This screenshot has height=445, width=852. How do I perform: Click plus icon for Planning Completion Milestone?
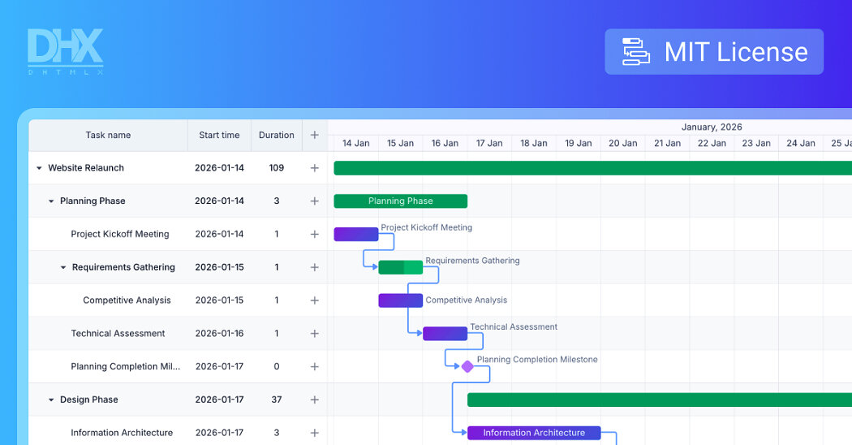pyautogui.click(x=315, y=367)
